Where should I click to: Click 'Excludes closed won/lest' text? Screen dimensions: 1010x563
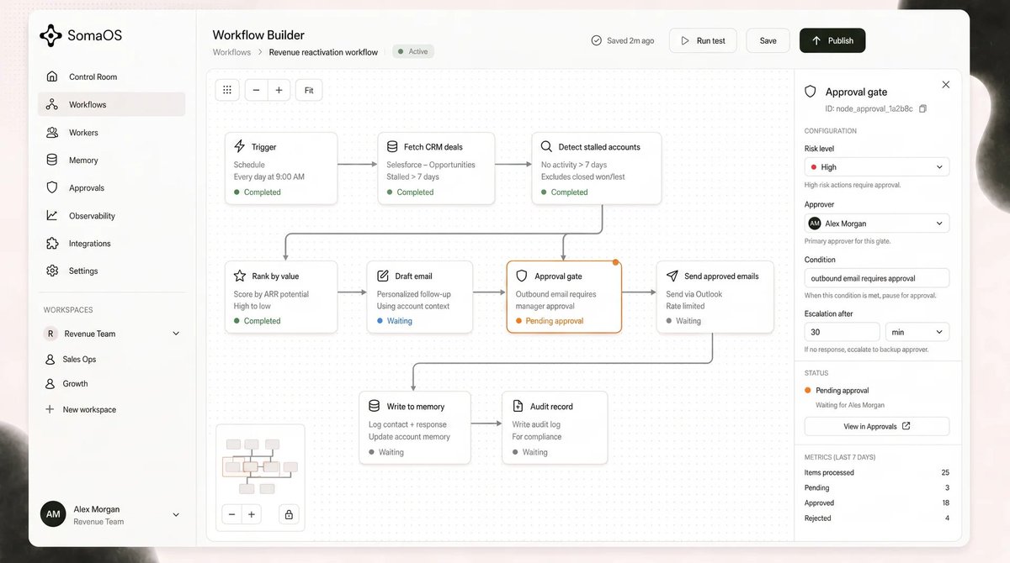(583, 176)
